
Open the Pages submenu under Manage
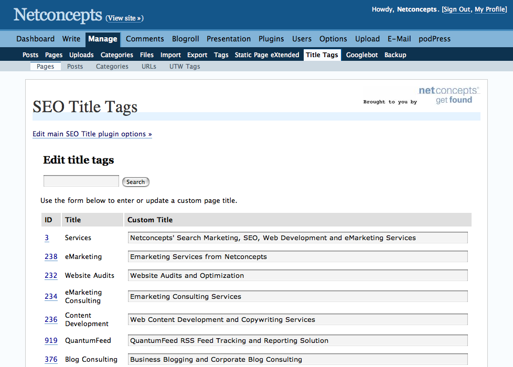(54, 55)
